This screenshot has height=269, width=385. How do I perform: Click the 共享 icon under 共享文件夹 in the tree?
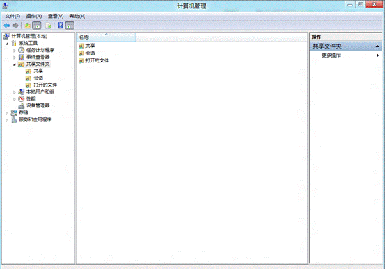(x=28, y=71)
